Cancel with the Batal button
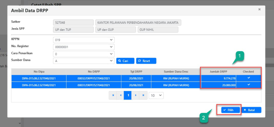This screenshot has width=274, height=127. 251,110
